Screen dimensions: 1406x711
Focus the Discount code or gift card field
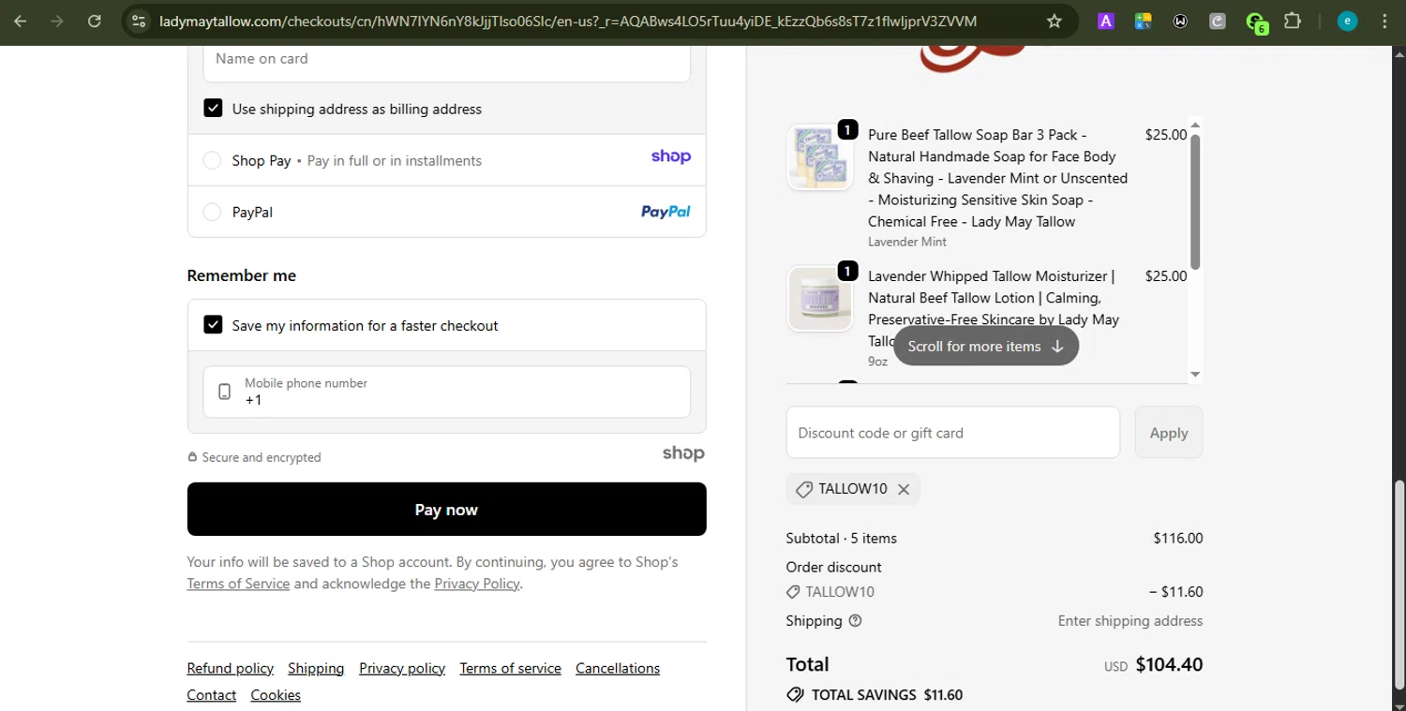tap(952, 433)
